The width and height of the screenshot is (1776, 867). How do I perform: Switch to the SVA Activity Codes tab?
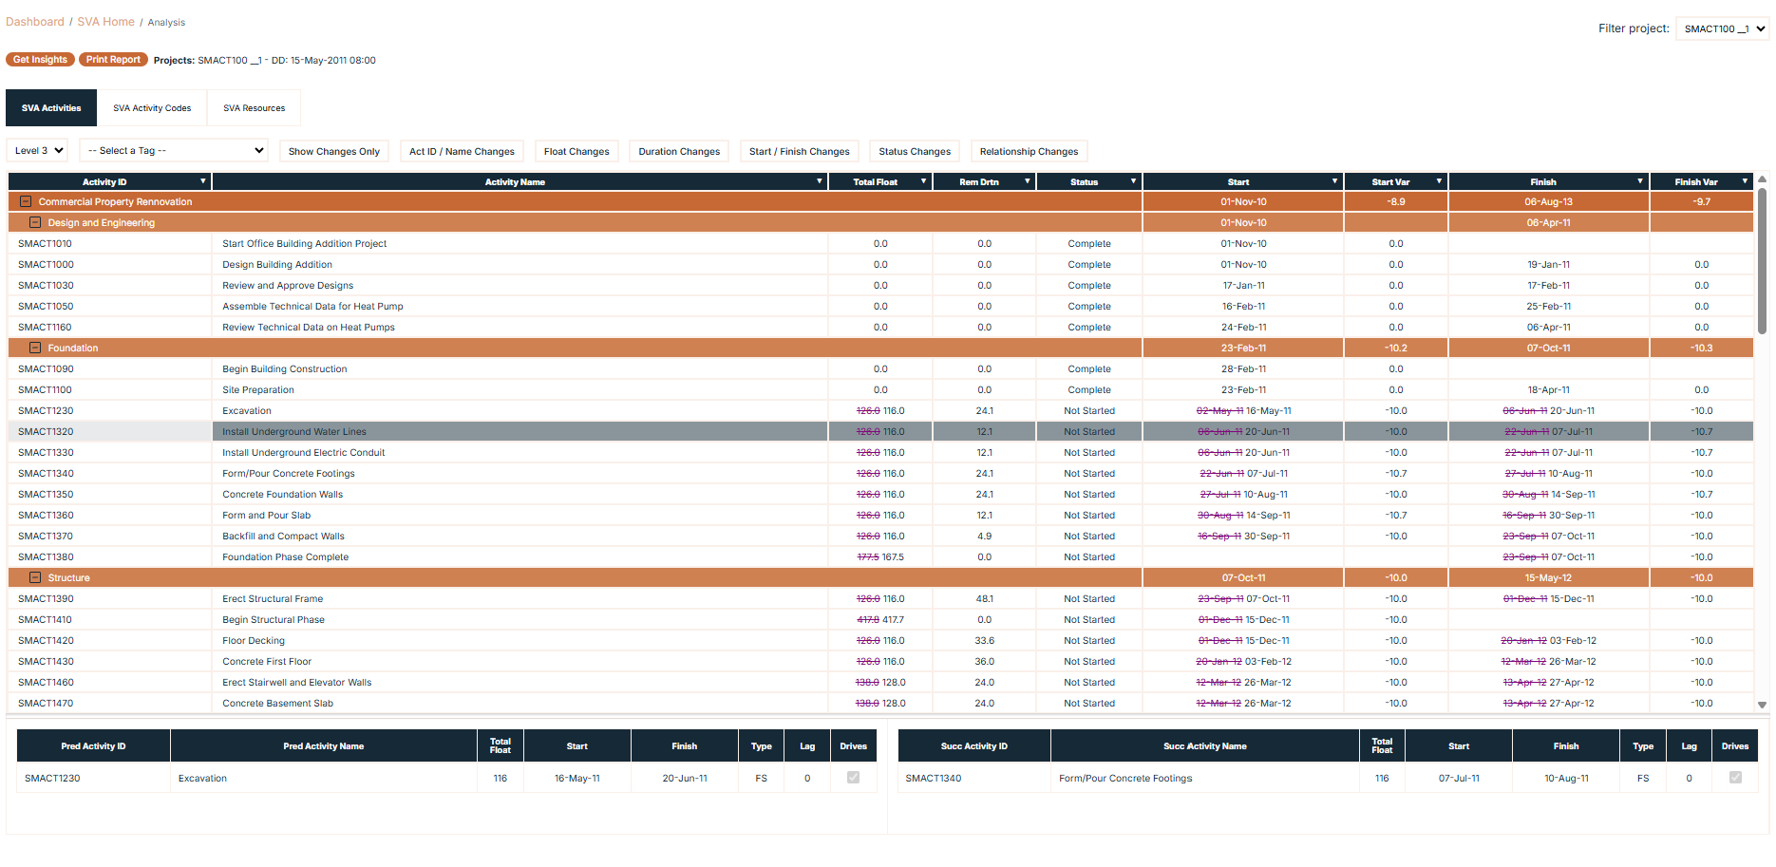[152, 107]
